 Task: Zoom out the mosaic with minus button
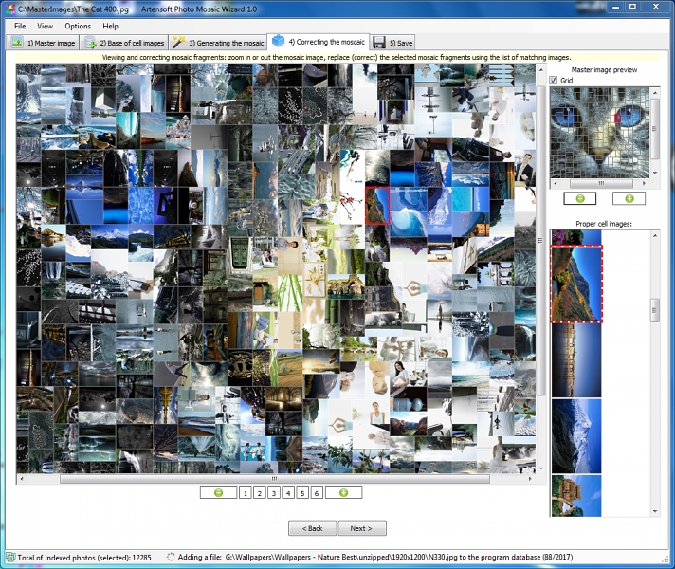[218, 493]
